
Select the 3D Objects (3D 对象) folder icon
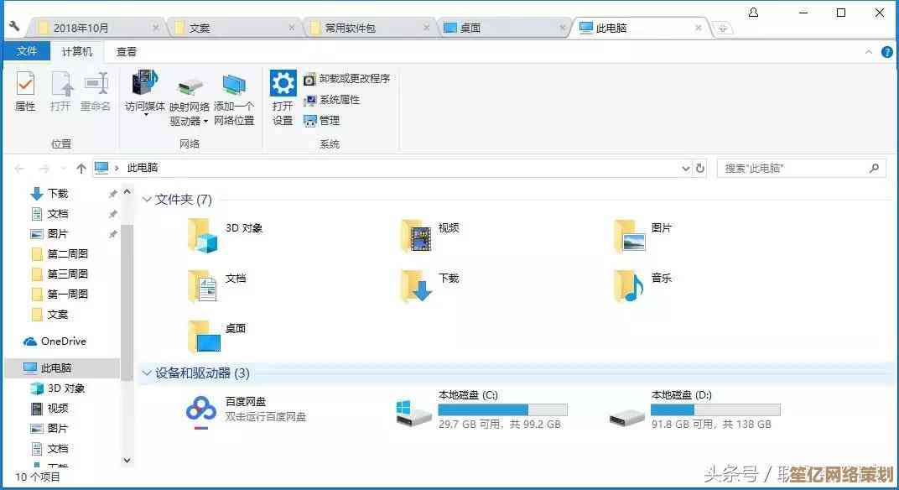[x=202, y=235]
